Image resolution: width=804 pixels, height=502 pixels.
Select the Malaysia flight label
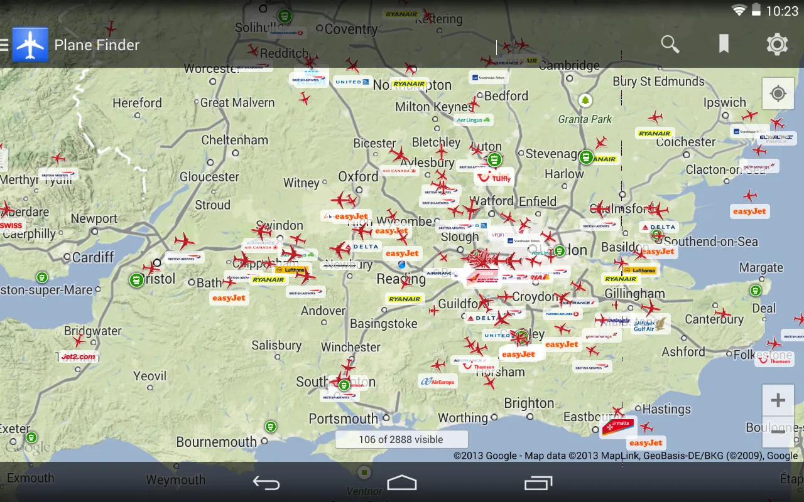click(616, 320)
